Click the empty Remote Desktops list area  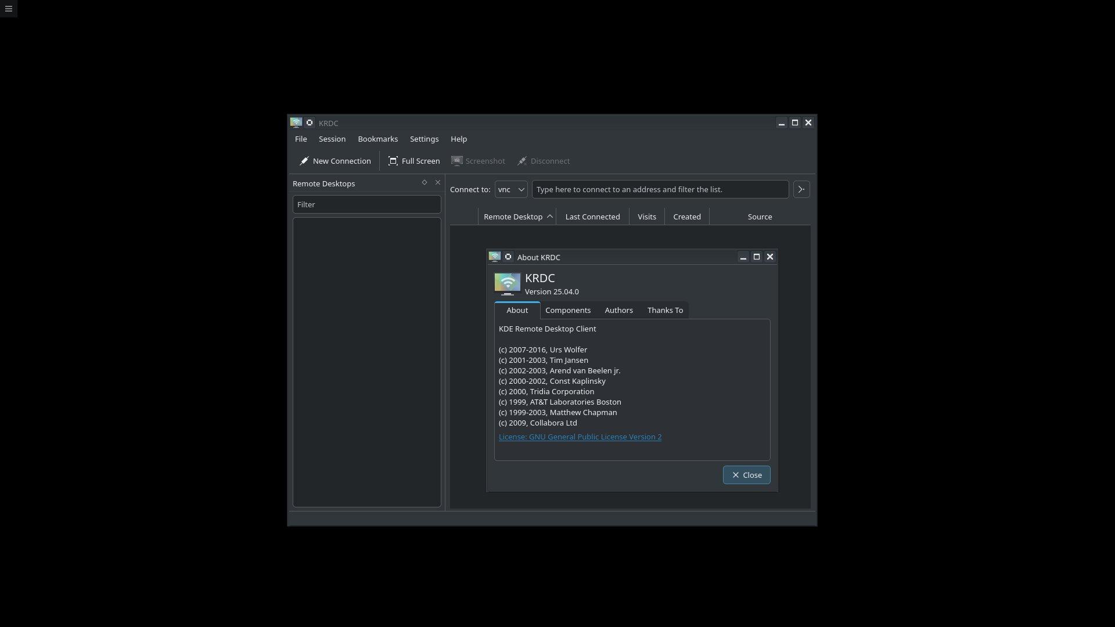pos(367,362)
